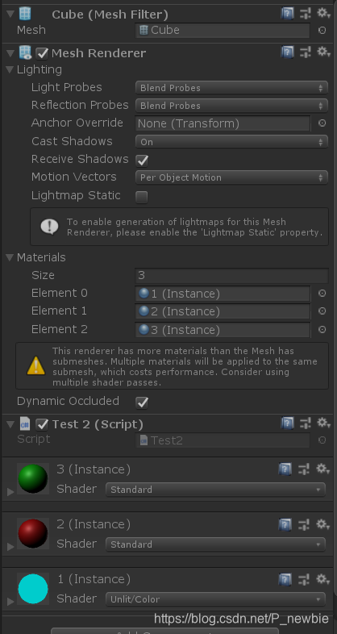Viewport: 337px width, 634px height.
Task: Open preset selector for Test 2 Script
Action: pyautogui.click(x=306, y=423)
